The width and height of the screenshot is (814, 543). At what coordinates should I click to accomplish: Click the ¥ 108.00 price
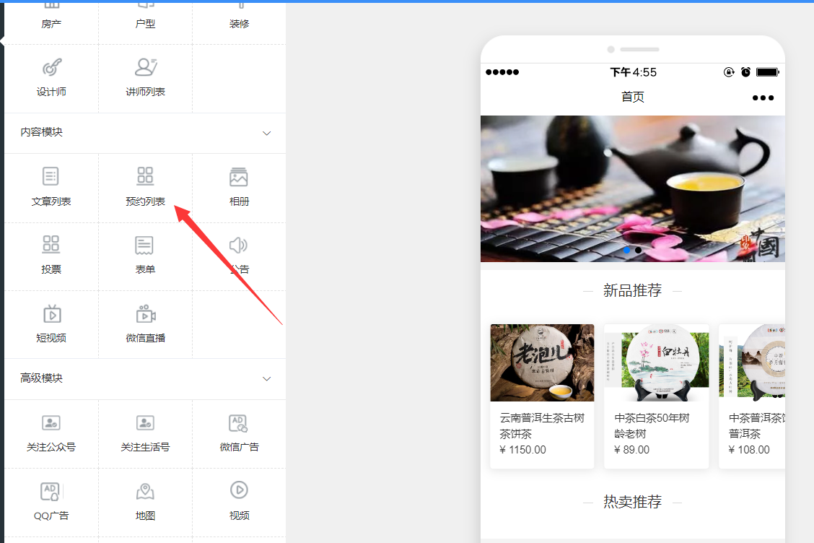(749, 449)
